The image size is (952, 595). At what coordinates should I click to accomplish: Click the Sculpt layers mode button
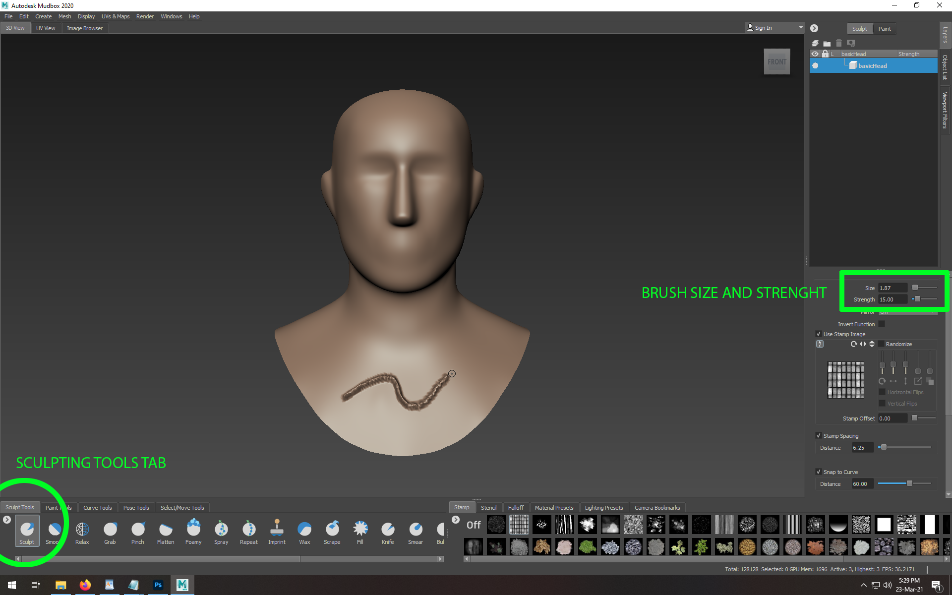pyautogui.click(x=860, y=29)
